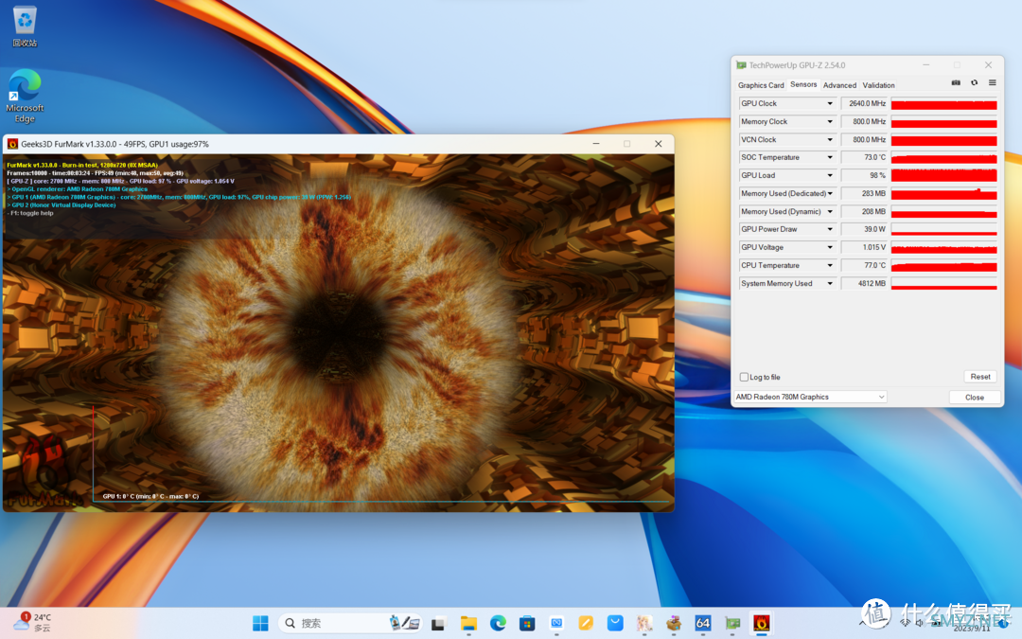
Task: Launch Microsoft Edge from the taskbar
Action: pos(498,623)
